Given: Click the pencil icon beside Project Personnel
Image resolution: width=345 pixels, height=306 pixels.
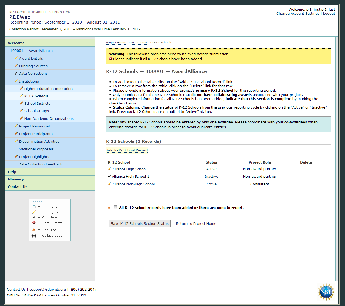Looking at the screenshot, I should click(16, 126).
